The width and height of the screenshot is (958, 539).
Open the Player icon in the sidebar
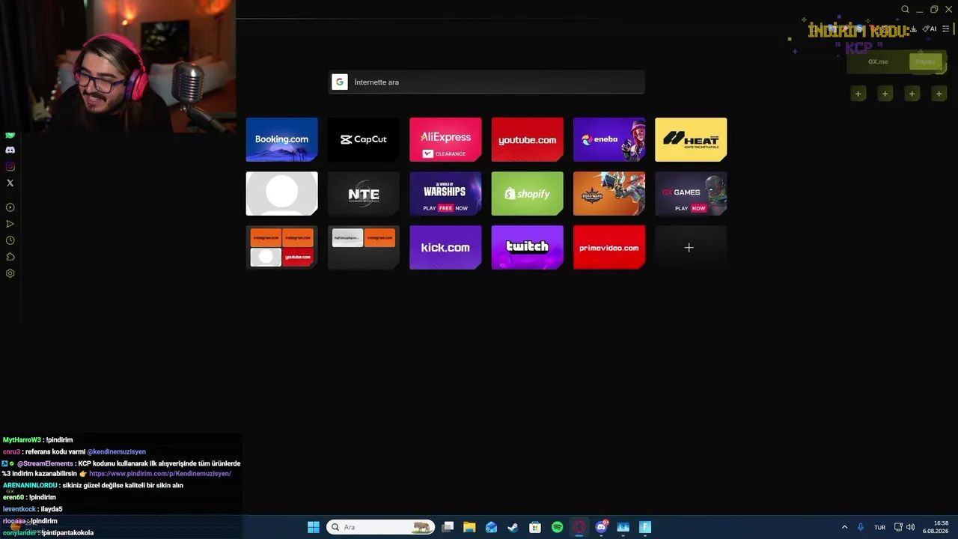click(x=10, y=207)
